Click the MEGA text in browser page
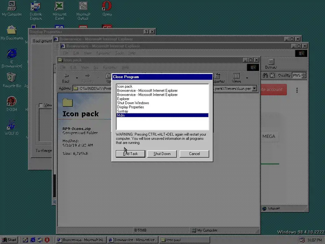The image size is (325, 244). click(269, 136)
